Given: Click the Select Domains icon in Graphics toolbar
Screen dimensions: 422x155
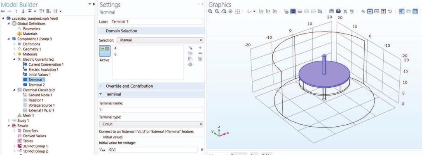Looking at the screenshot, I should click(x=293, y=11).
